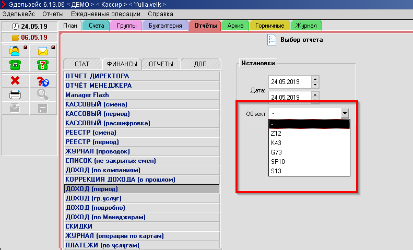Open the Отчеты menu
The width and height of the screenshot is (413, 250).
pos(53,14)
